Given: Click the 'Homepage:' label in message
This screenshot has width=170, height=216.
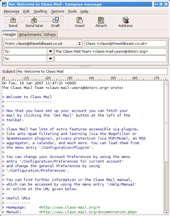Looking at the screenshot, I should [x=16, y=207].
